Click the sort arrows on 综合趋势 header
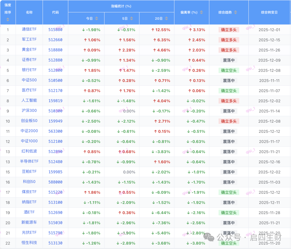 235,12
